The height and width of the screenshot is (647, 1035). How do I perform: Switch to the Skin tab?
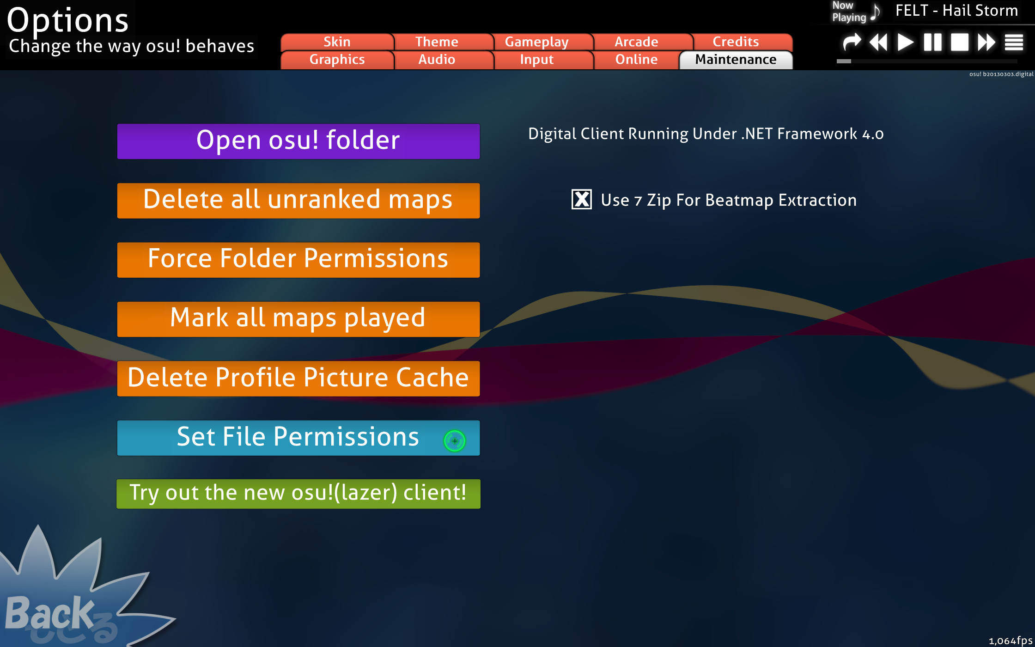(x=337, y=42)
